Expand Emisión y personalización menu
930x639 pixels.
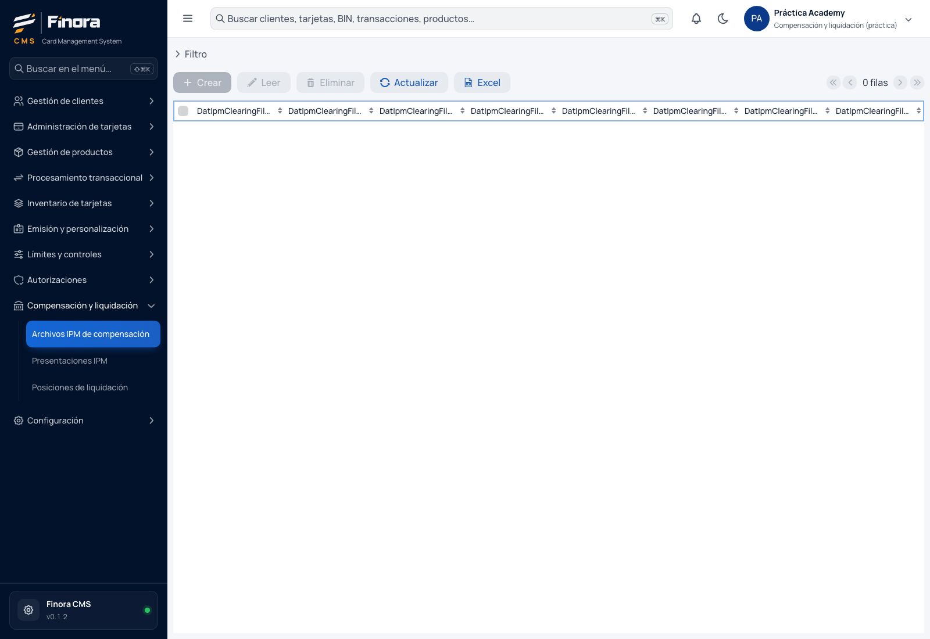point(84,229)
